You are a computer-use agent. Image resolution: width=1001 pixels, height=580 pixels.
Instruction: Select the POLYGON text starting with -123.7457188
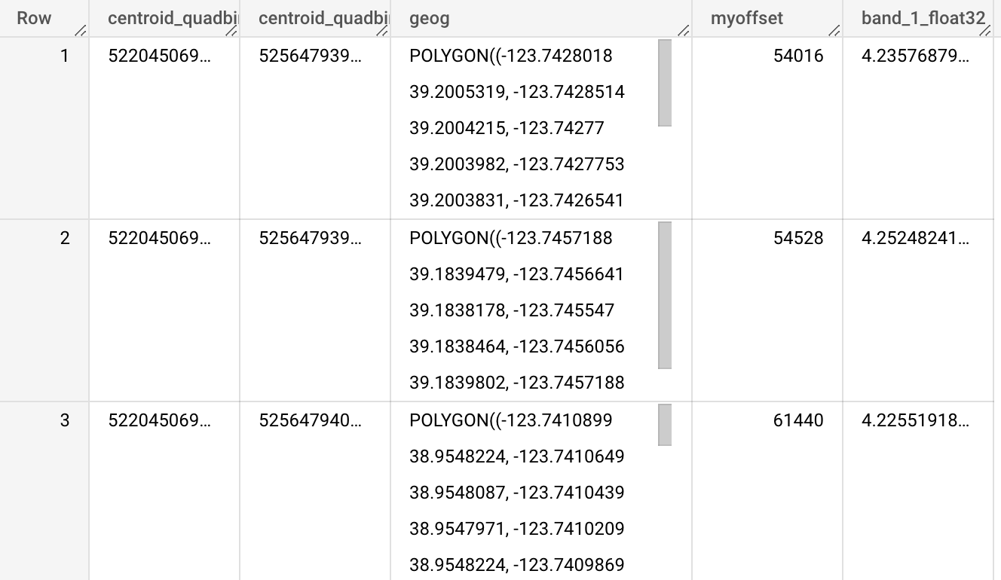click(x=510, y=238)
